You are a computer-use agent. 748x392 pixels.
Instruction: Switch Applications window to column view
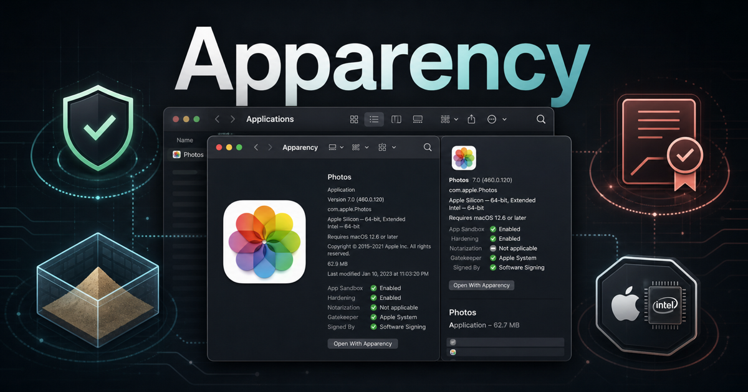click(x=396, y=119)
